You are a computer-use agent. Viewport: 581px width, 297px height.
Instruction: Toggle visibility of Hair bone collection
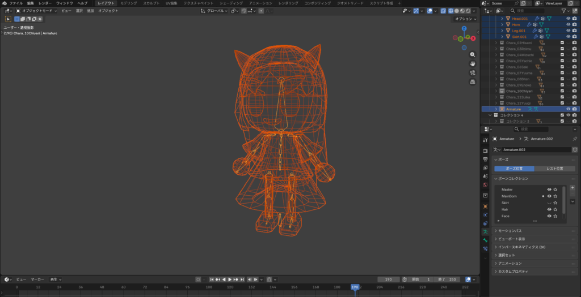549,209
